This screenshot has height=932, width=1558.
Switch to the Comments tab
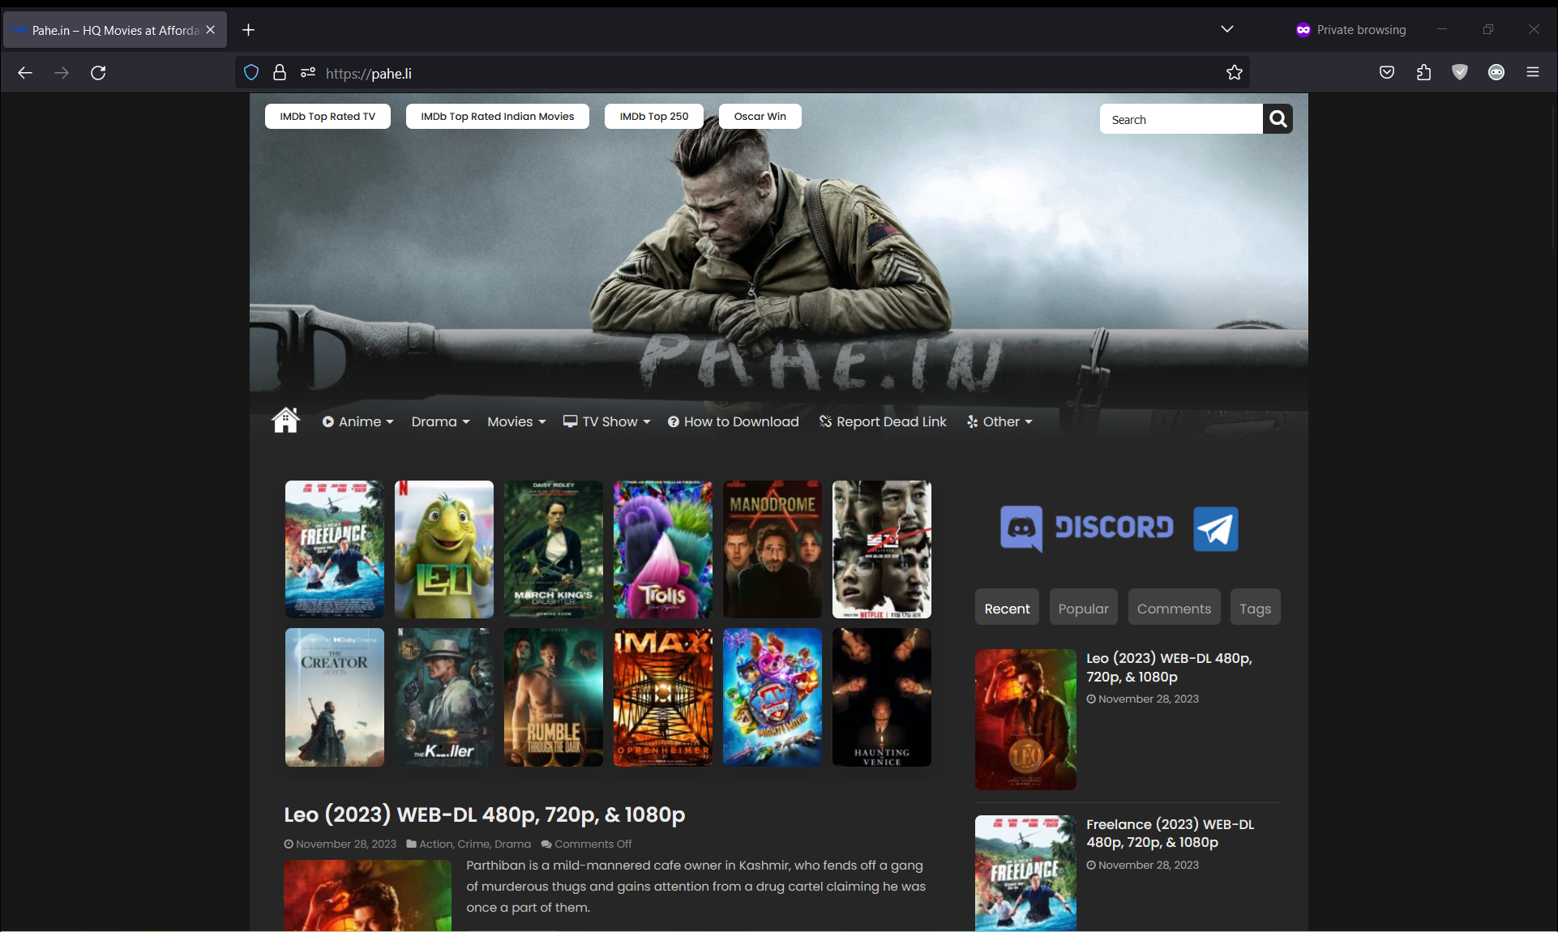pyautogui.click(x=1173, y=608)
